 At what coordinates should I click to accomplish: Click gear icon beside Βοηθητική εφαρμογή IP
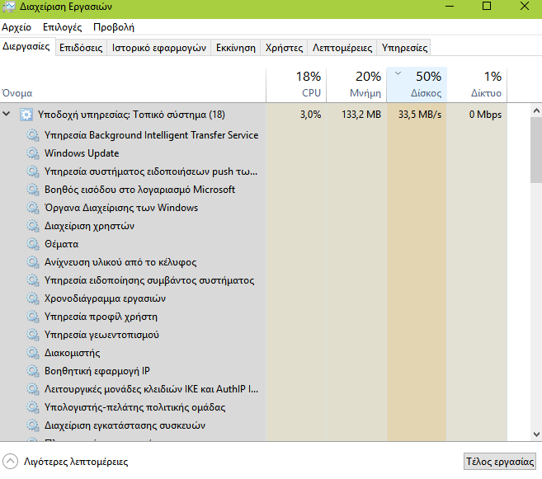33,371
